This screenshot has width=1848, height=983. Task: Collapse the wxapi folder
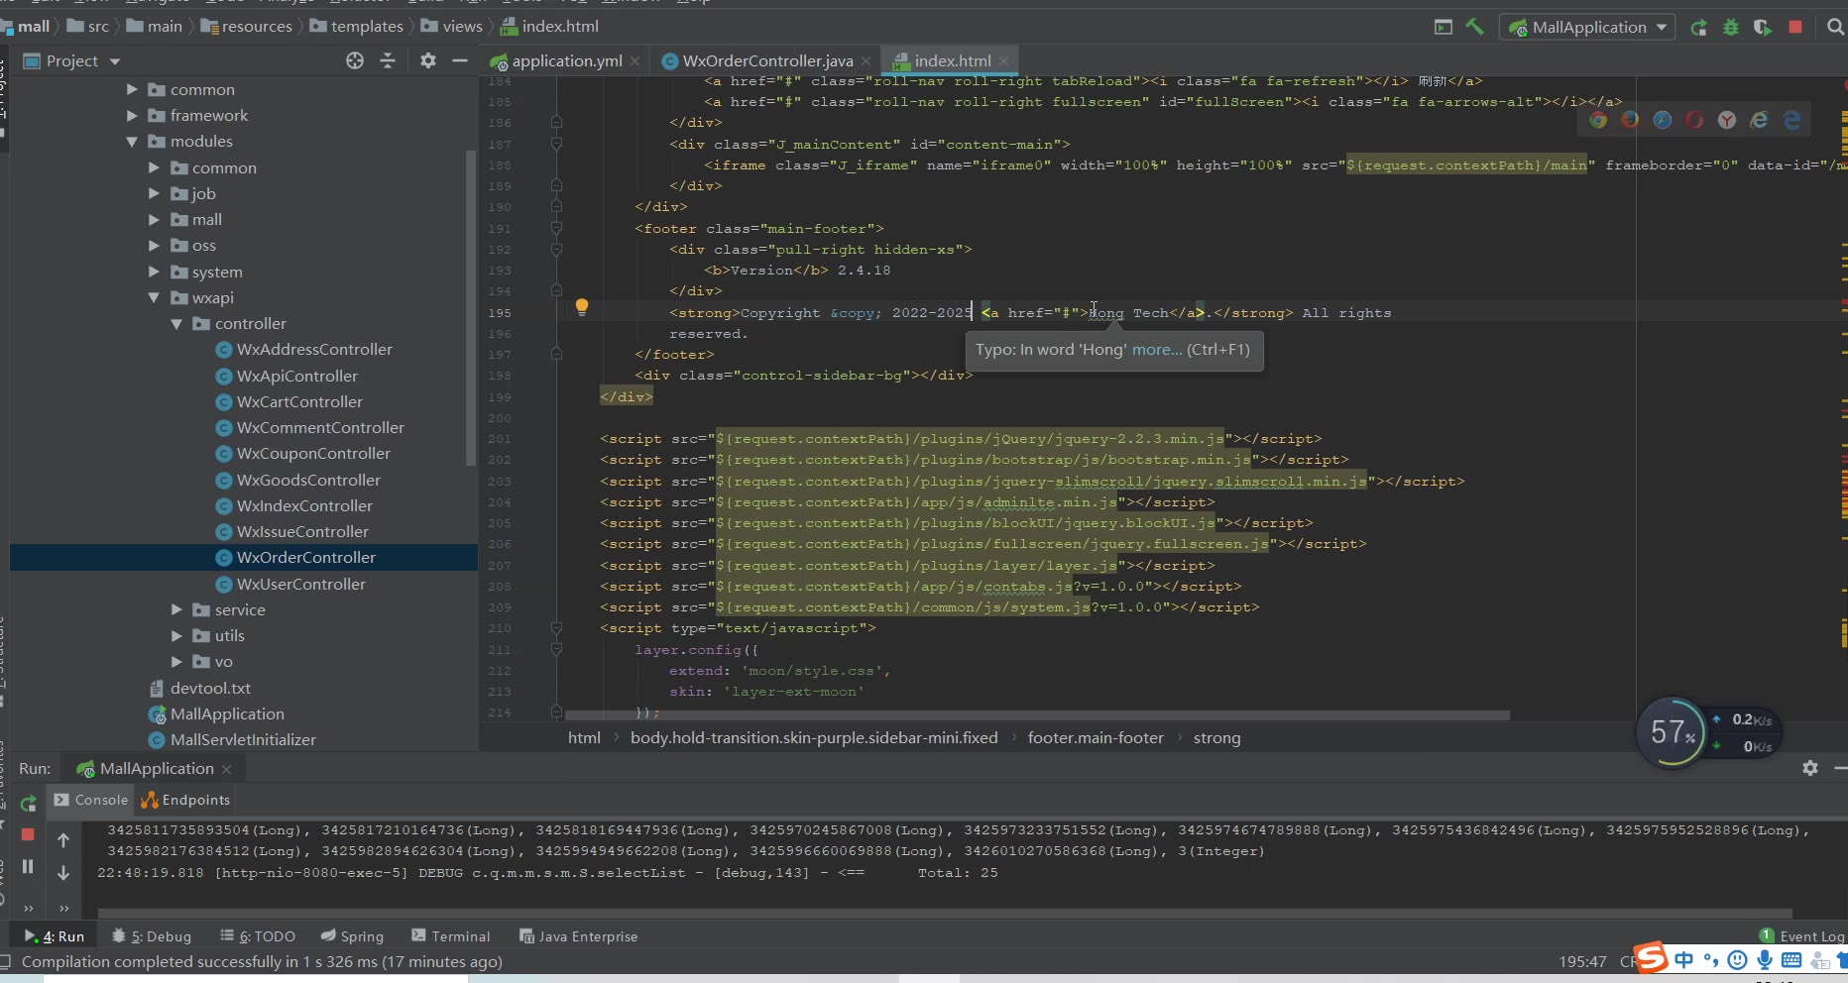coord(154,297)
